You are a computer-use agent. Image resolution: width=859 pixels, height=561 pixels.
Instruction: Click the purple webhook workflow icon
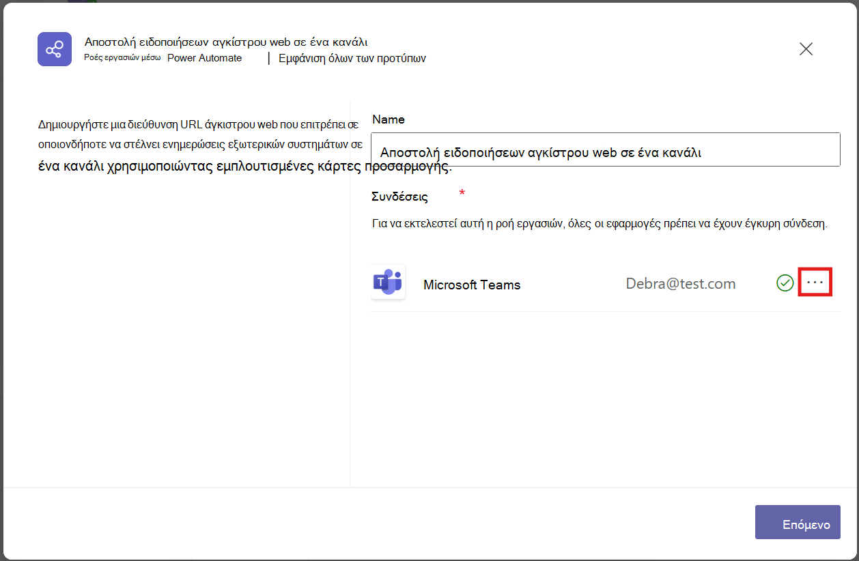point(55,49)
